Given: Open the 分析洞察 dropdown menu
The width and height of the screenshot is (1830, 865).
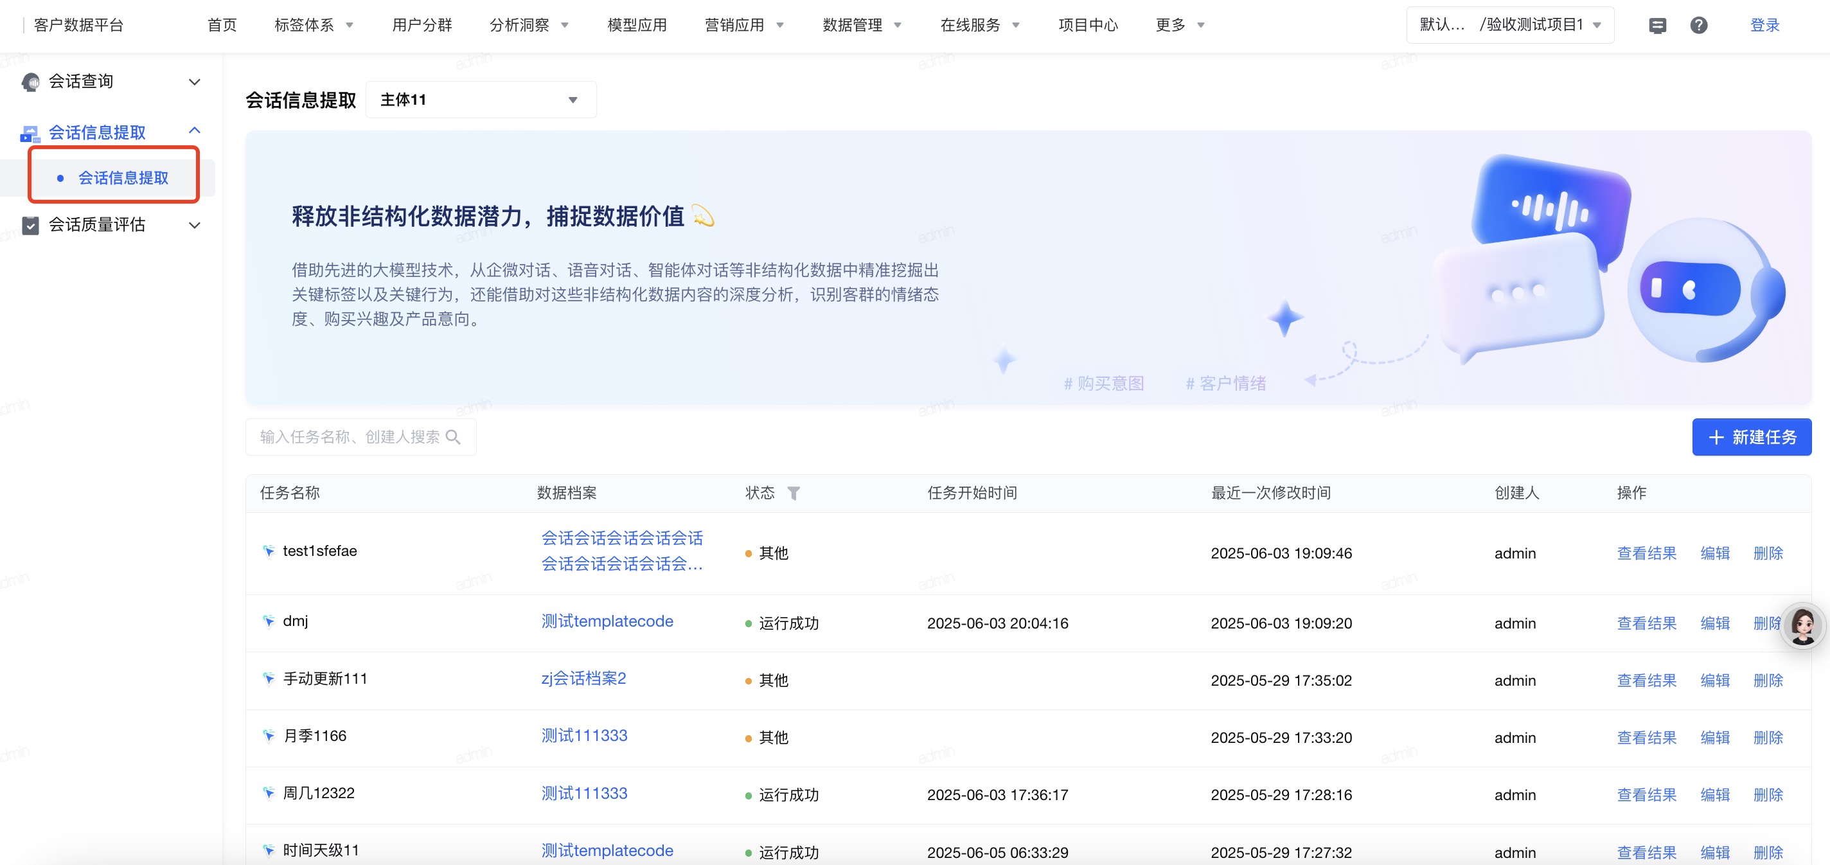Looking at the screenshot, I should tap(529, 26).
